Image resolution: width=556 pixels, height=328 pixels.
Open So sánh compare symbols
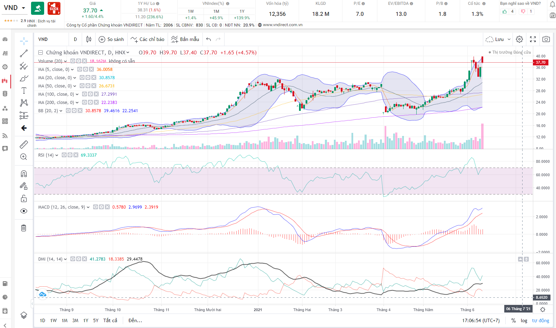(111, 39)
